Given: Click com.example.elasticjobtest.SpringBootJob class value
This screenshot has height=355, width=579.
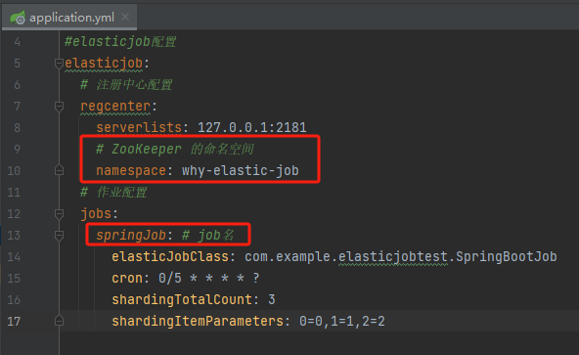Looking at the screenshot, I should click(401, 257).
